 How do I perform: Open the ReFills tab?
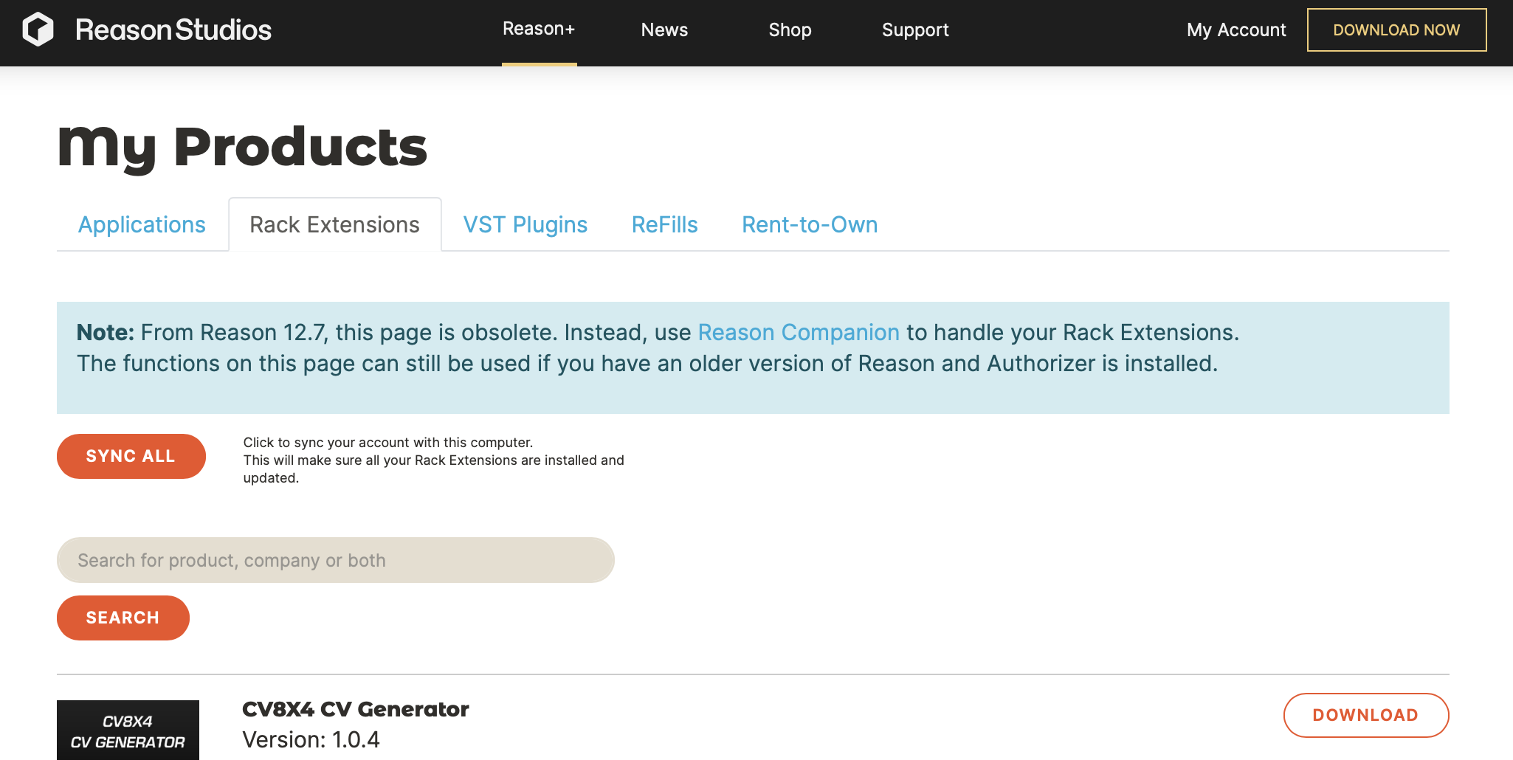pos(665,224)
